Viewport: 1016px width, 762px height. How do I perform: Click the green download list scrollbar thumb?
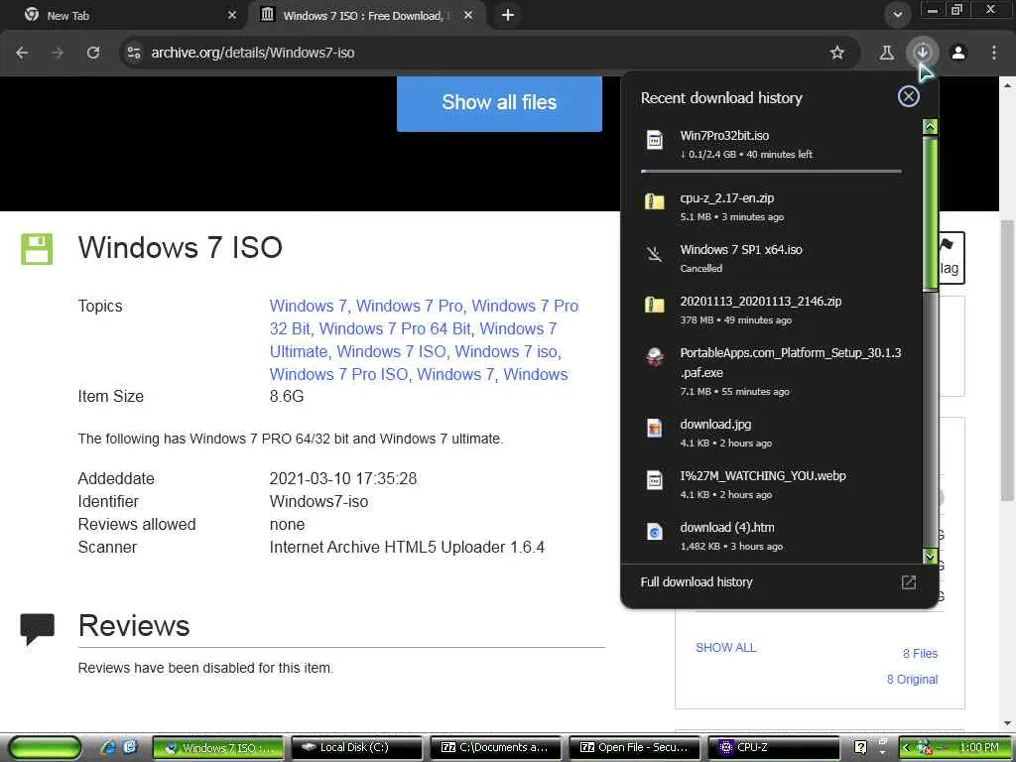930,212
